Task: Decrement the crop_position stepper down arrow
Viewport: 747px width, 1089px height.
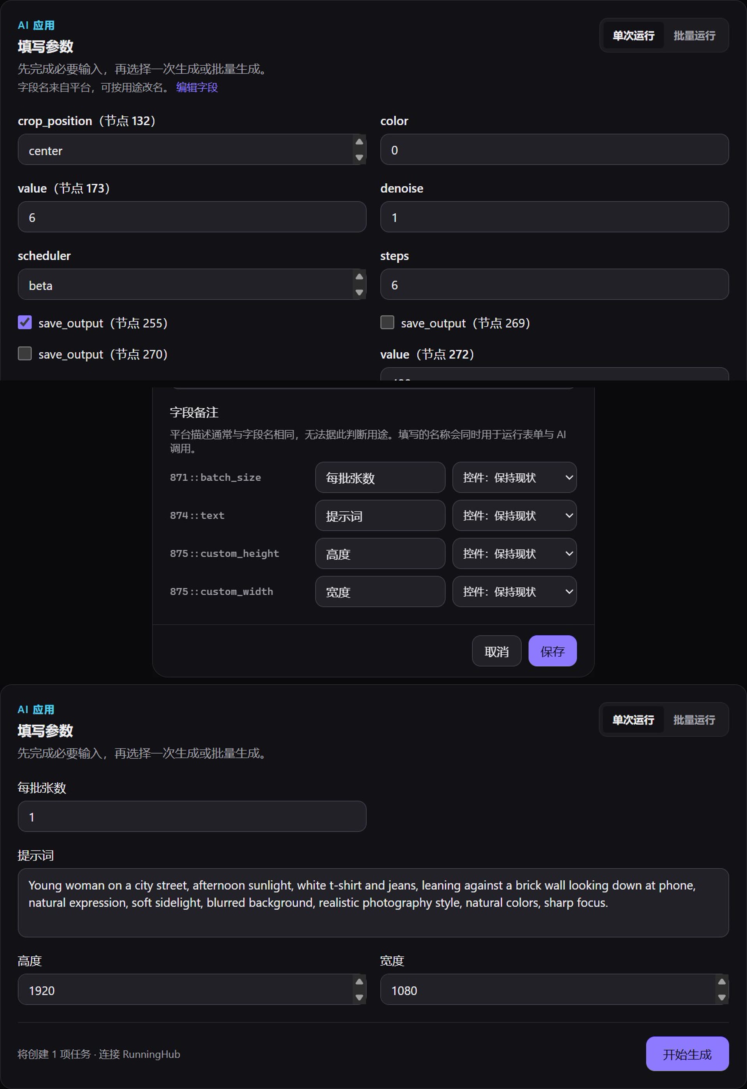Action: (x=359, y=158)
